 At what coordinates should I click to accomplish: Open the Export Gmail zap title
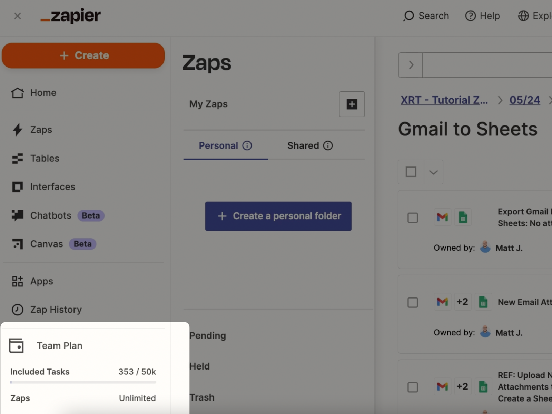(524, 218)
